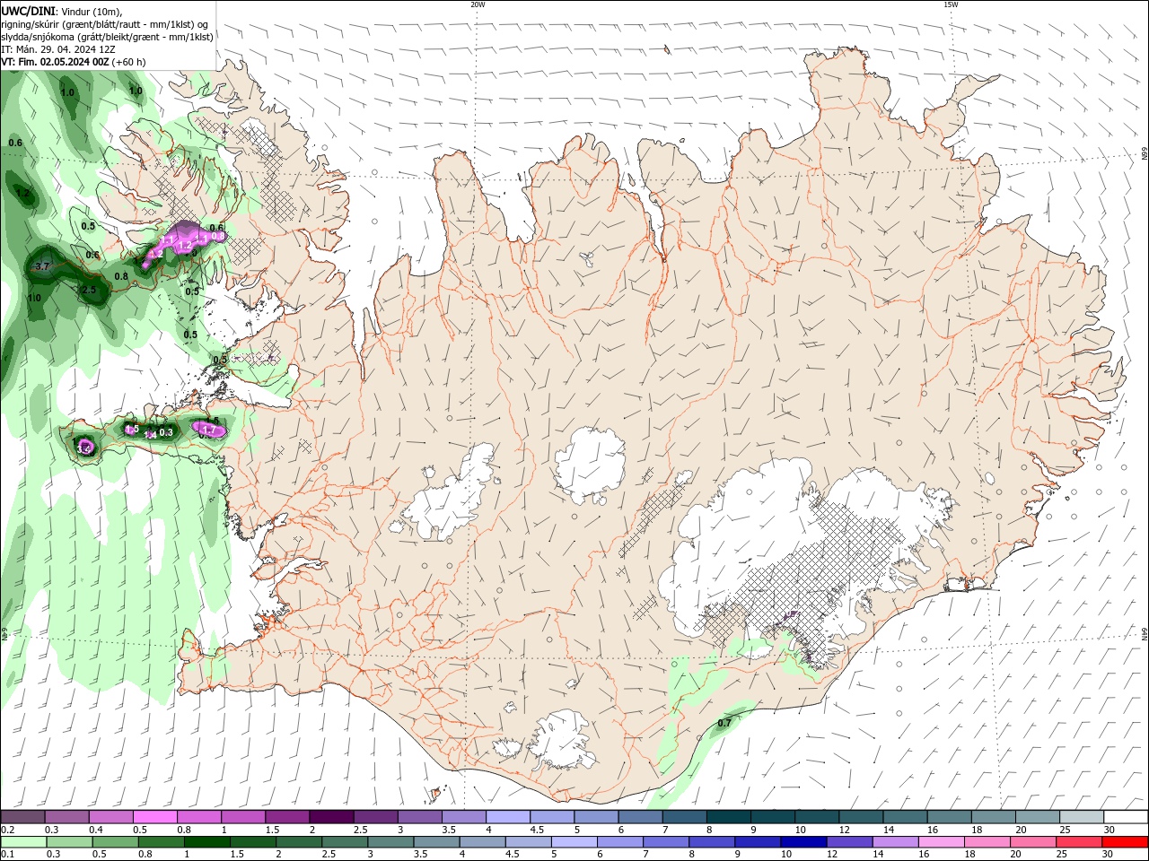The width and height of the screenshot is (1149, 861).
Task: Click the lavender 4 swatch in upper legend
Action: tap(508, 817)
